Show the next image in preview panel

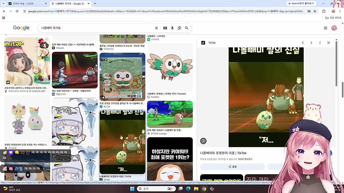point(311,43)
